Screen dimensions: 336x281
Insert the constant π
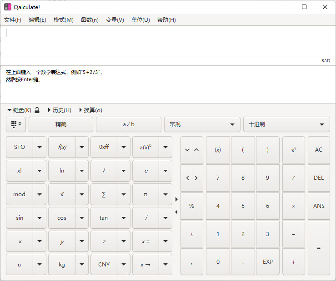point(145,194)
